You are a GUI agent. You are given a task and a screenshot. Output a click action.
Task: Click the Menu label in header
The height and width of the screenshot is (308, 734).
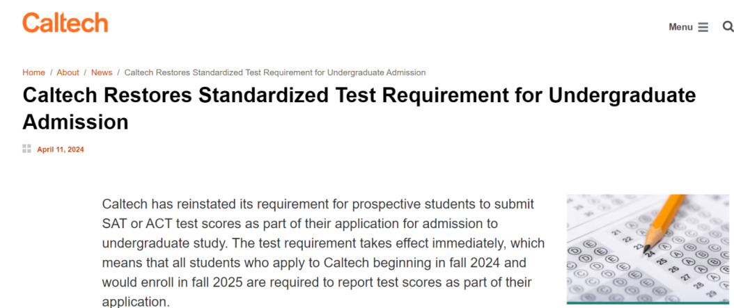(680, 27)
